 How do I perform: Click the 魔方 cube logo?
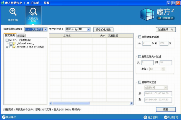[x=147, y=14]
